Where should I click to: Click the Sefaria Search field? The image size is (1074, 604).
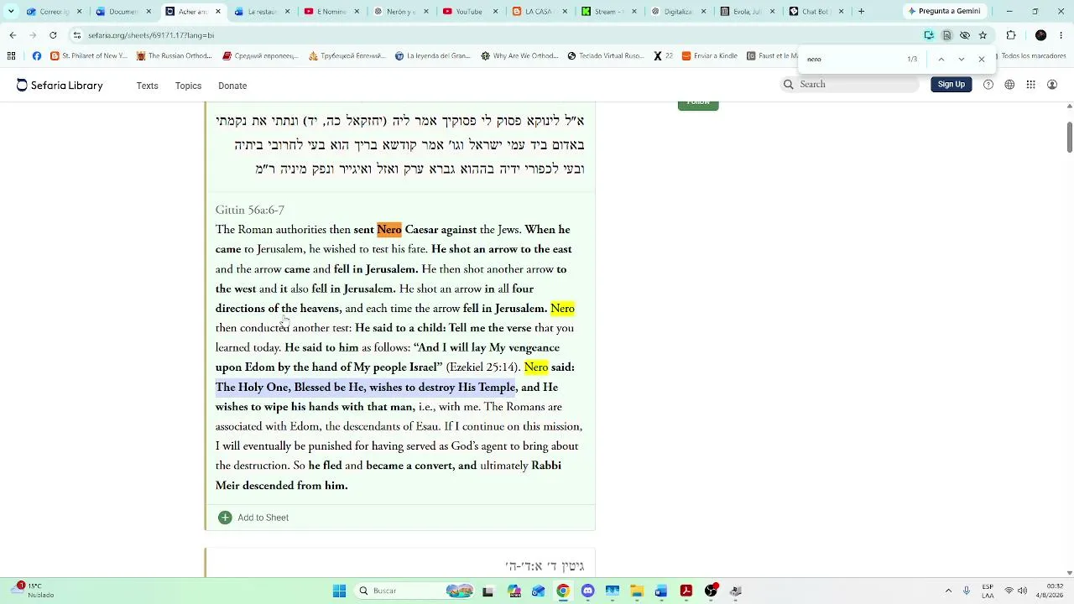(x=851, y=84)
